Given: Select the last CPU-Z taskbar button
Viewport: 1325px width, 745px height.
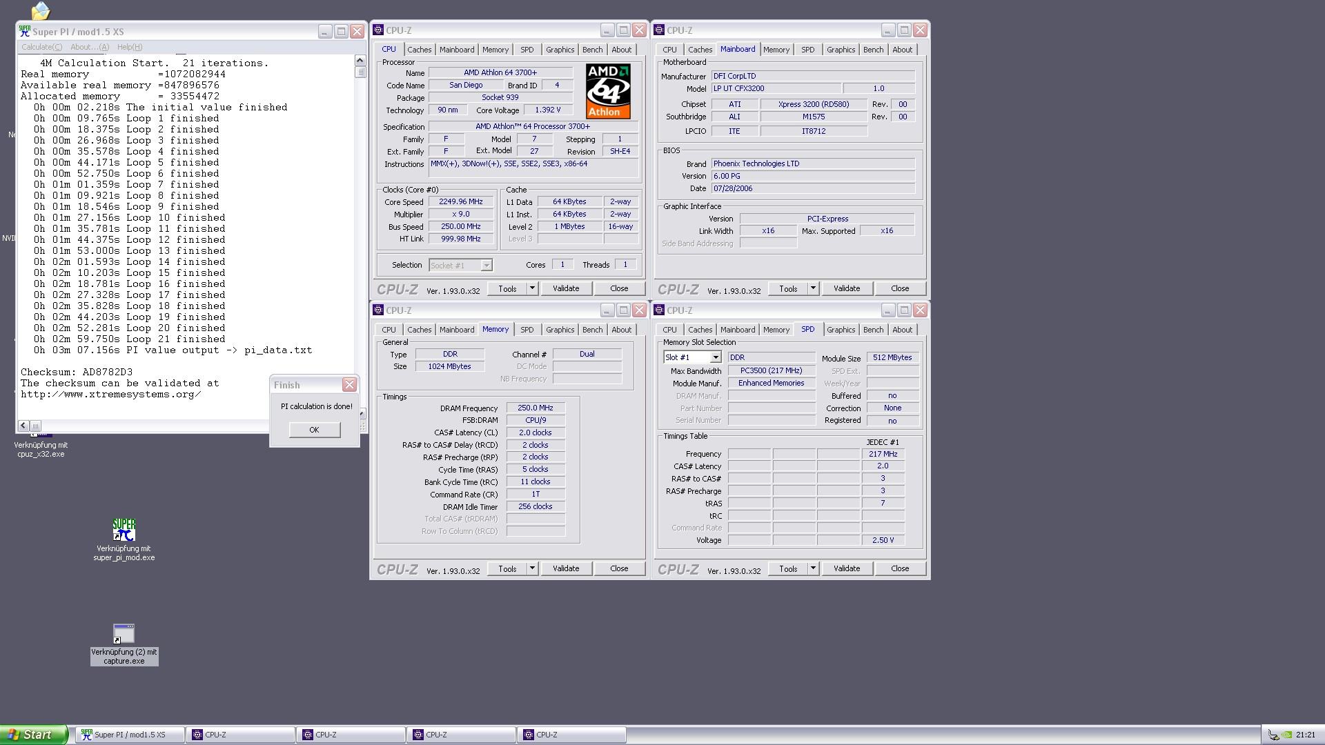Looking at the screenshot, I should (571, 735).
